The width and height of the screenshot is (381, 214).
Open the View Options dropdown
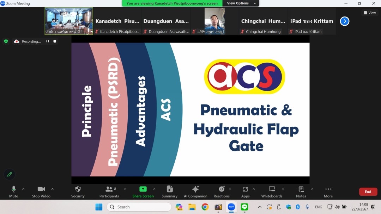pyautogui.click(x=241, y=3)
